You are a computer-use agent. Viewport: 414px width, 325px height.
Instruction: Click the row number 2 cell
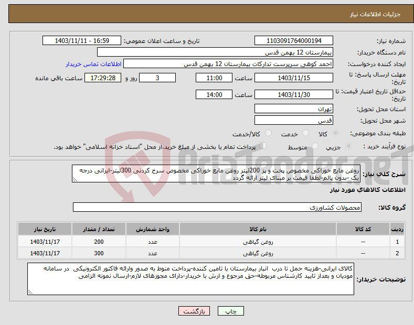397,253
